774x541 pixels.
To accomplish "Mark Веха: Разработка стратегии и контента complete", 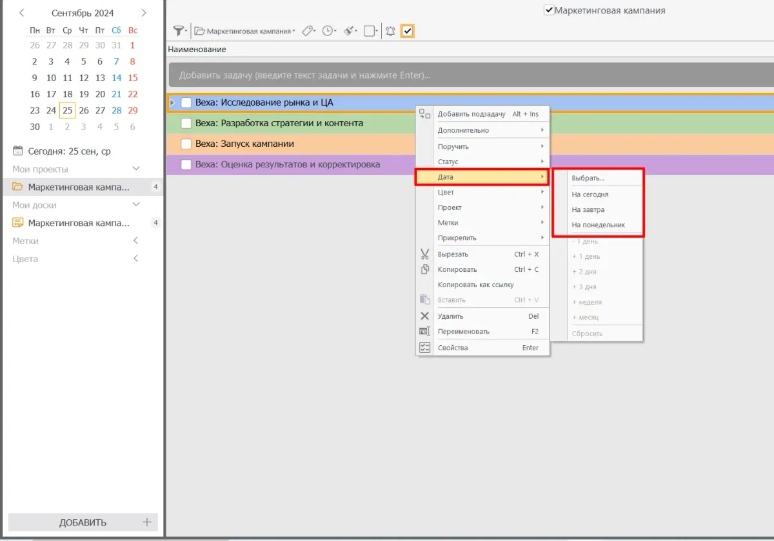I will (186, 123).
